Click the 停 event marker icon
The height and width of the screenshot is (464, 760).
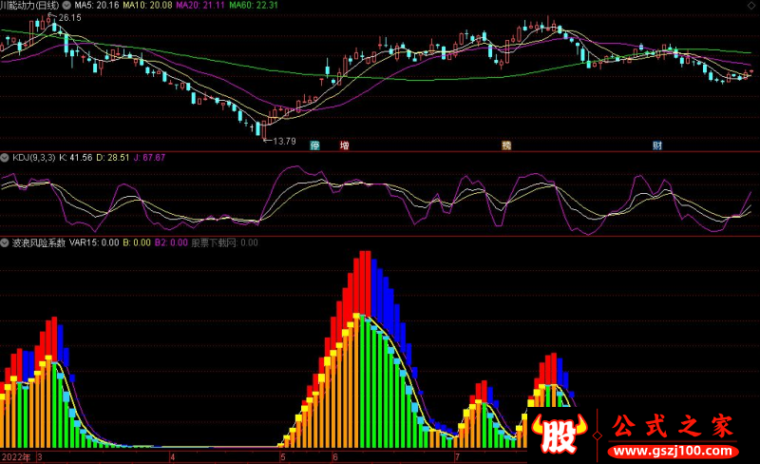pyautogui.click(x=315, y=145)
